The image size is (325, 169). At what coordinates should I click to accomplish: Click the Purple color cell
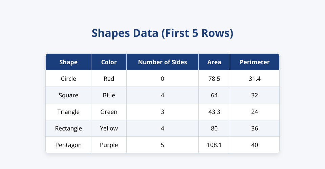click(x=109, y=145)
